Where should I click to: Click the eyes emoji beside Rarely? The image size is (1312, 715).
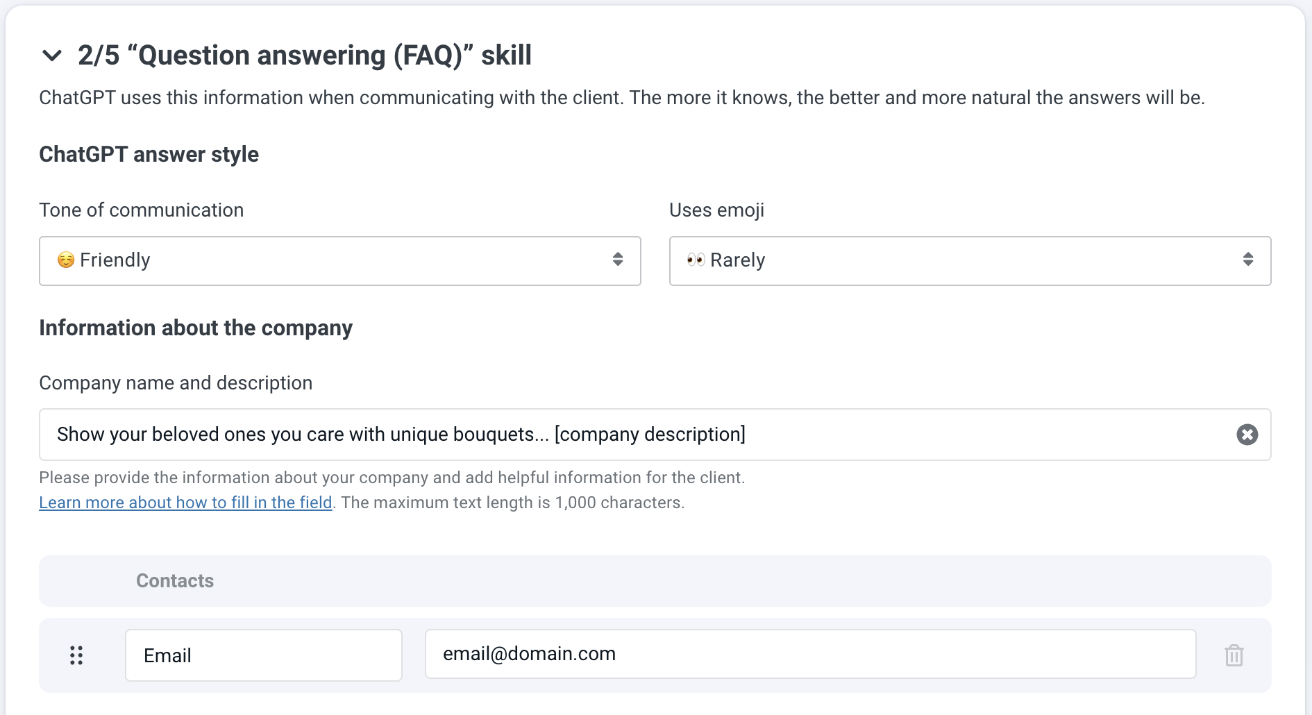tap(696, 260)
